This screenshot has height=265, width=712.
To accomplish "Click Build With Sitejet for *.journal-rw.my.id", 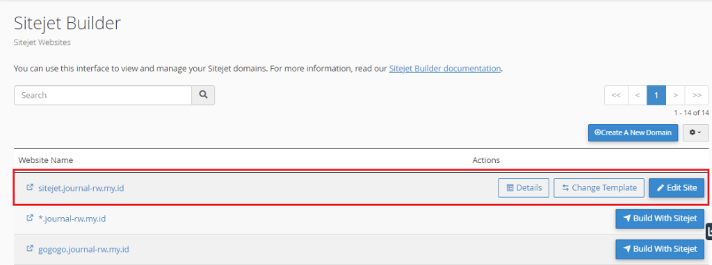I will coord(660,219).
